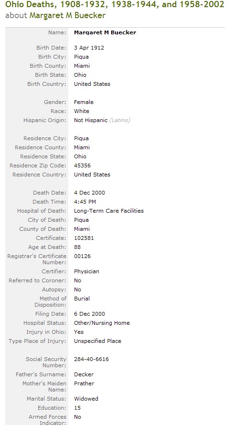Click the Ohio Deaths collection title
Screen dimensions: 233x434
(x=115, y=4)
